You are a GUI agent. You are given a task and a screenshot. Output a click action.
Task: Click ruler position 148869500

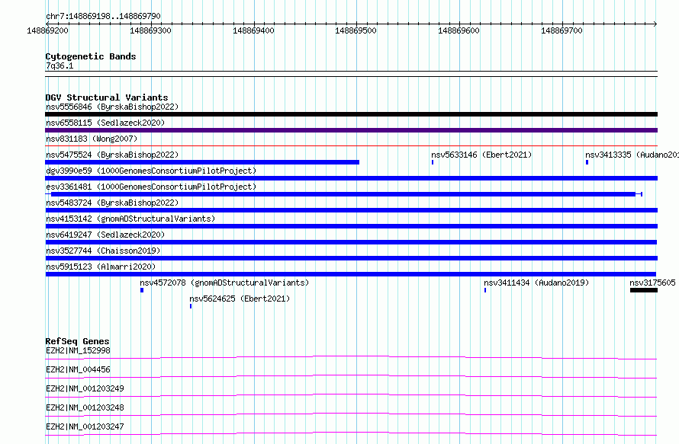(356, 30)
